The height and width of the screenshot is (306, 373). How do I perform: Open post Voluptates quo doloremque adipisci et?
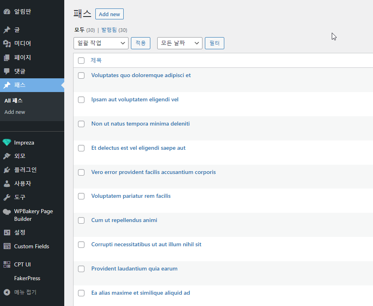(141, 75)
